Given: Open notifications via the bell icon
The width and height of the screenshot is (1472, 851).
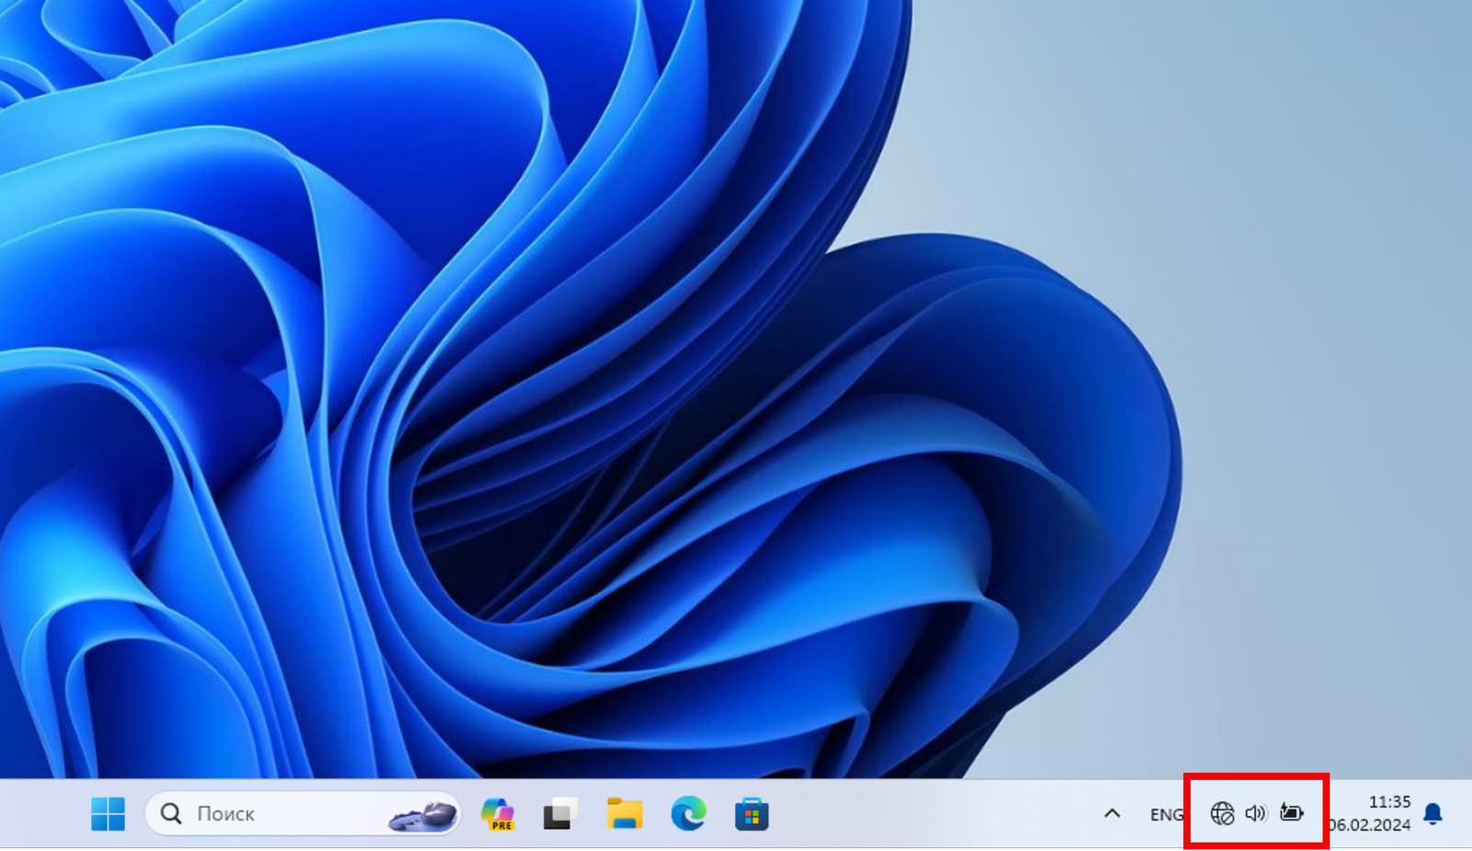Looking at the screenshot, I should (x=1432, y=813).
